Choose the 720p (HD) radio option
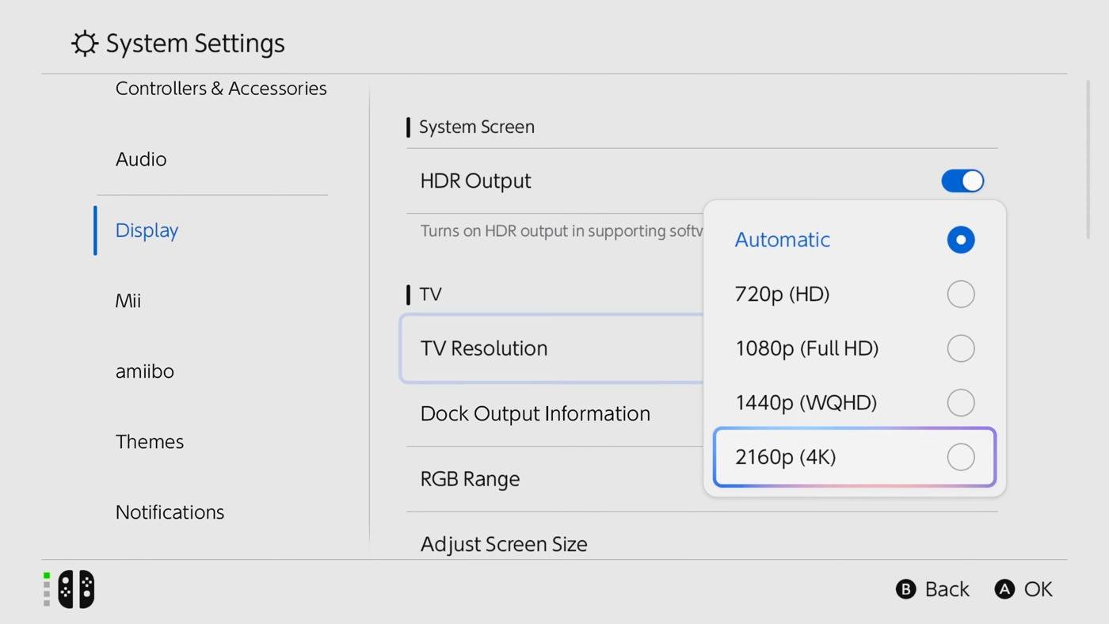1109x624 pixels. click(x=960, y=295)
